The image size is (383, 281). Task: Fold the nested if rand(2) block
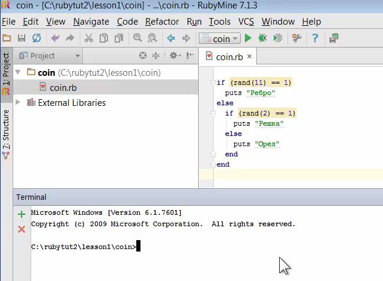pyautogui.click(x=213, y=113)
